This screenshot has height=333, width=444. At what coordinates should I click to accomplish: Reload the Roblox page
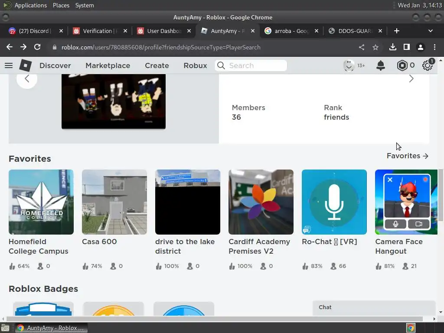[37, 47]
